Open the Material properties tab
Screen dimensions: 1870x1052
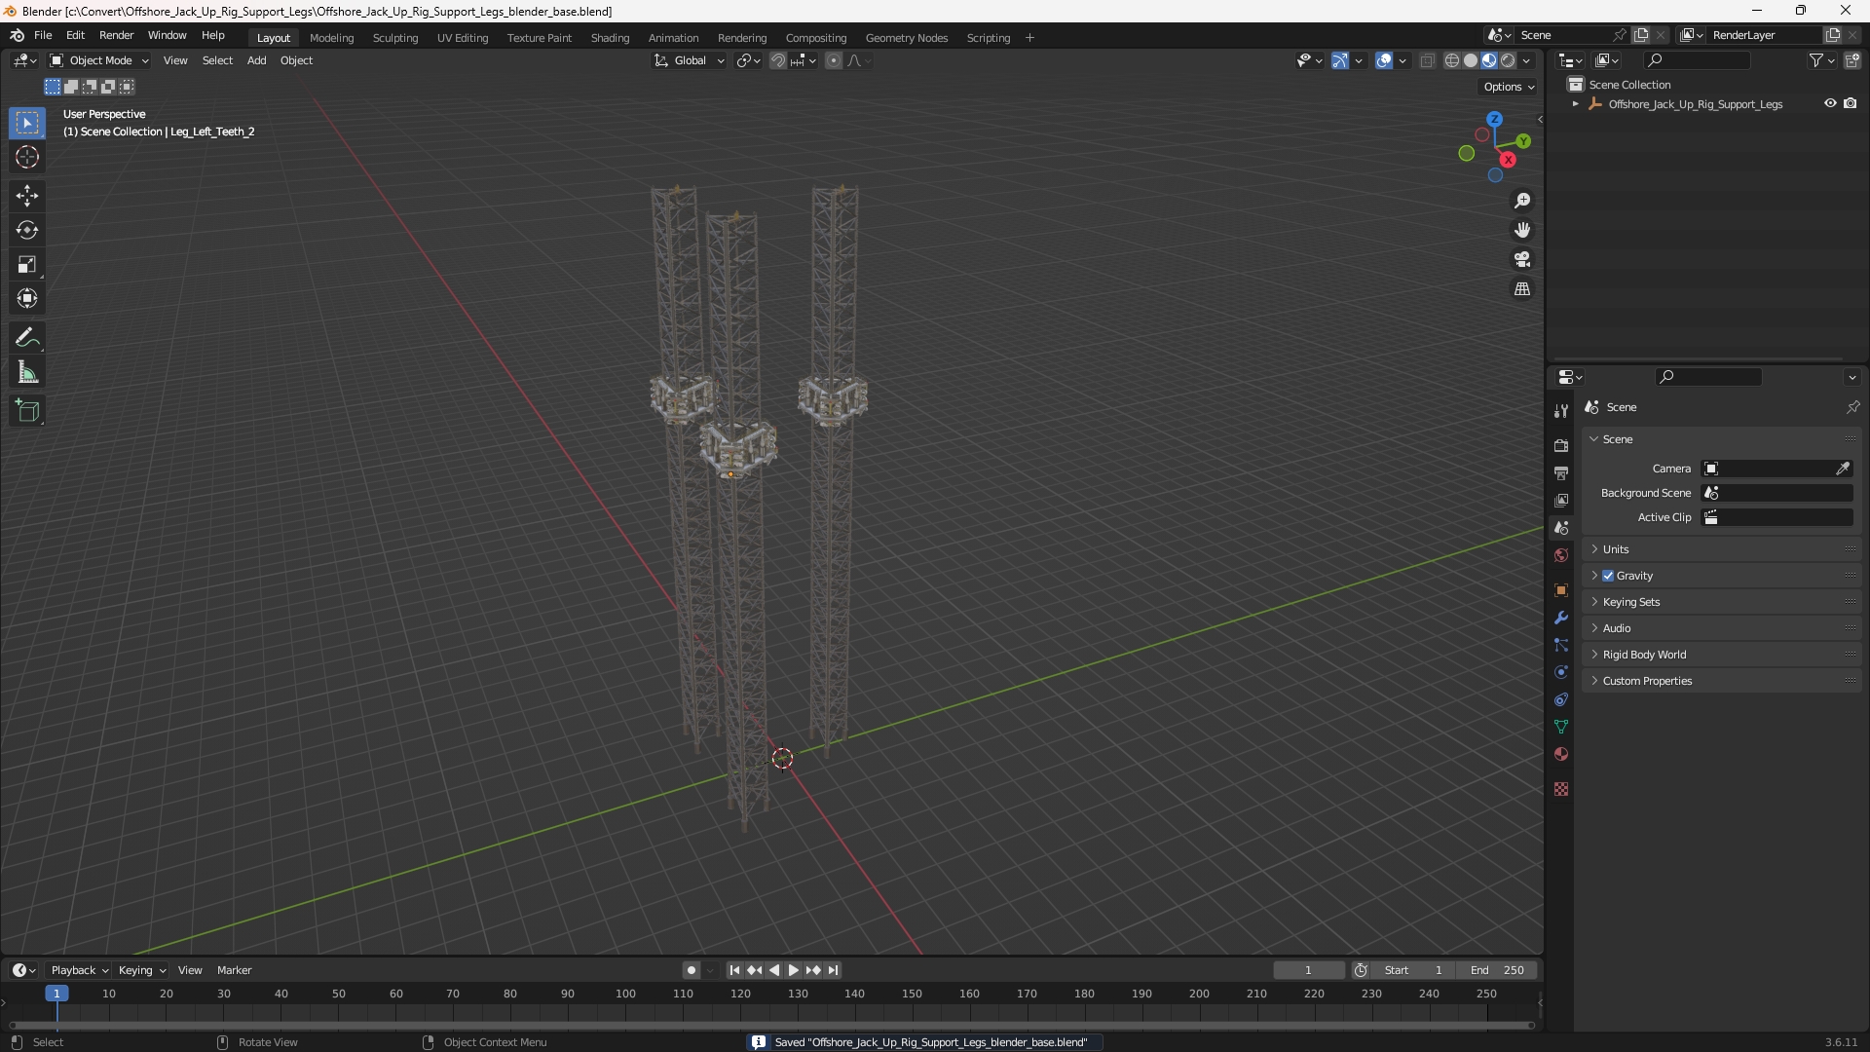[1561, 754]
